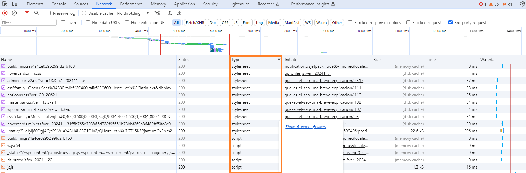Clear the network log
Image resolution: width=526 pixels, height=173 pixels.
14,13
